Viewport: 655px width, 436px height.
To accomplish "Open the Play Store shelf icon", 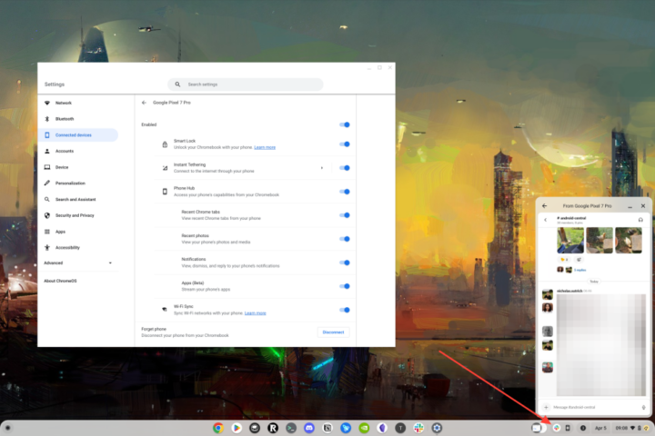I will (237, 427).
